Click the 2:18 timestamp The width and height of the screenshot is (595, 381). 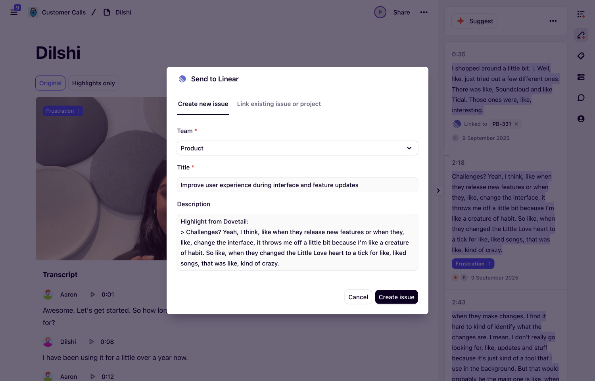(458, 162)
